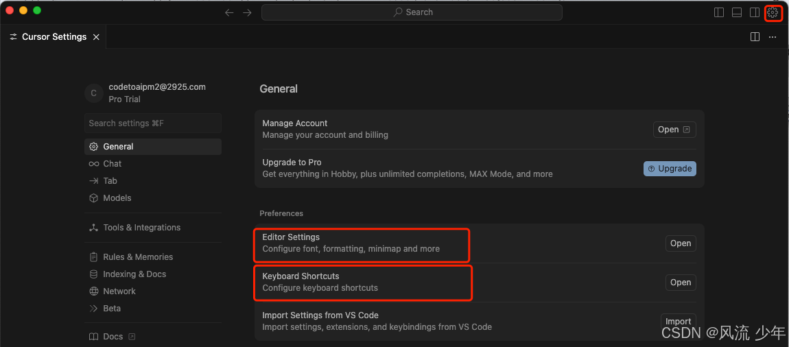This screenshot has width=789, height=347.
Task: Open Rules & Memories settings
Action: click(138, 257)
